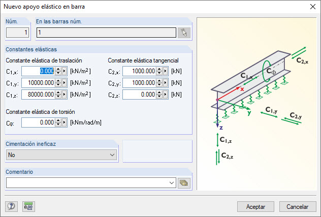321x217 pixels.
Task: Close the Nuevo apoyo elástico dialog
Action: click(x=312, y=7)
